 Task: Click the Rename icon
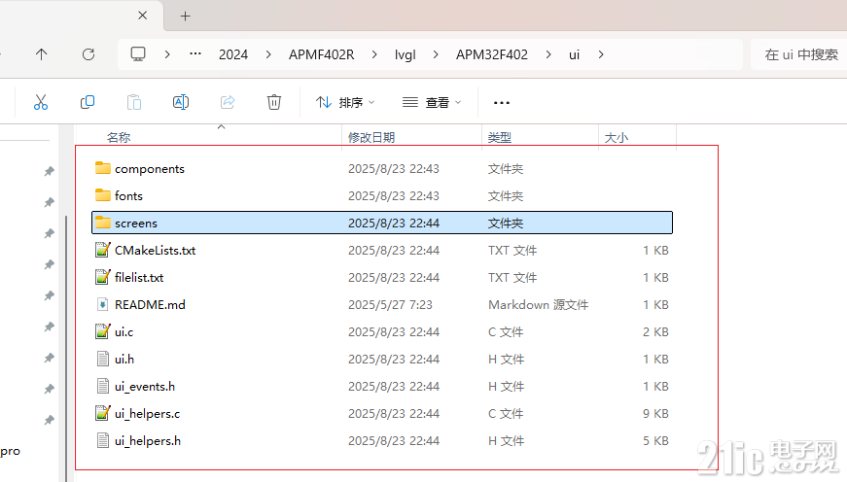pos(181,102)
